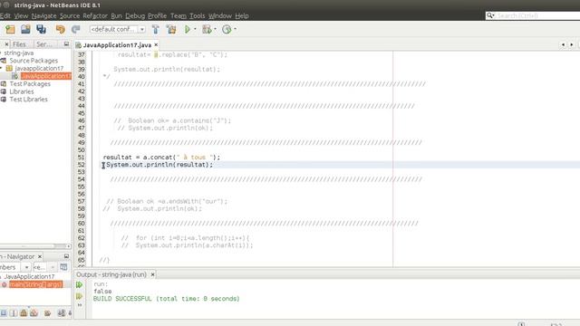Open the Window menu
The height and width of the screenshot is (326, 580).
click(x=220, y=15)
